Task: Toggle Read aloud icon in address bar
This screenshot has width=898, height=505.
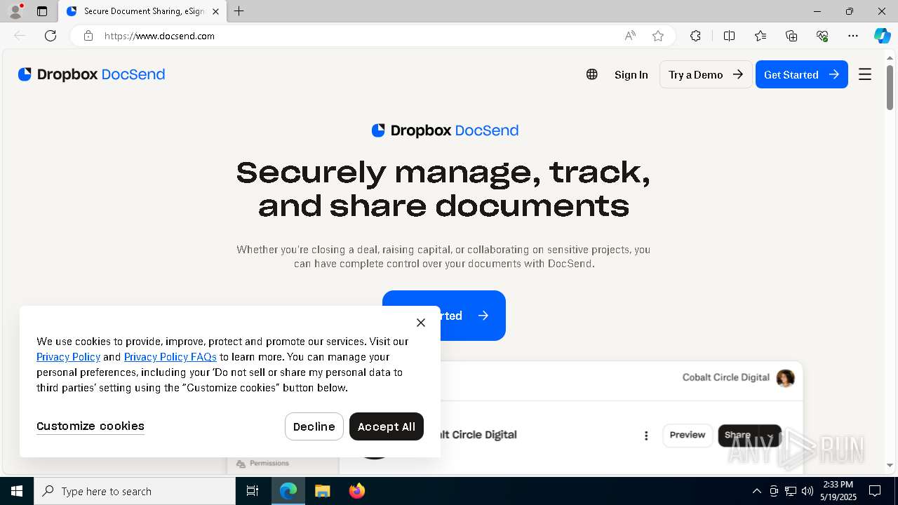Action: [x=630, y=36]
